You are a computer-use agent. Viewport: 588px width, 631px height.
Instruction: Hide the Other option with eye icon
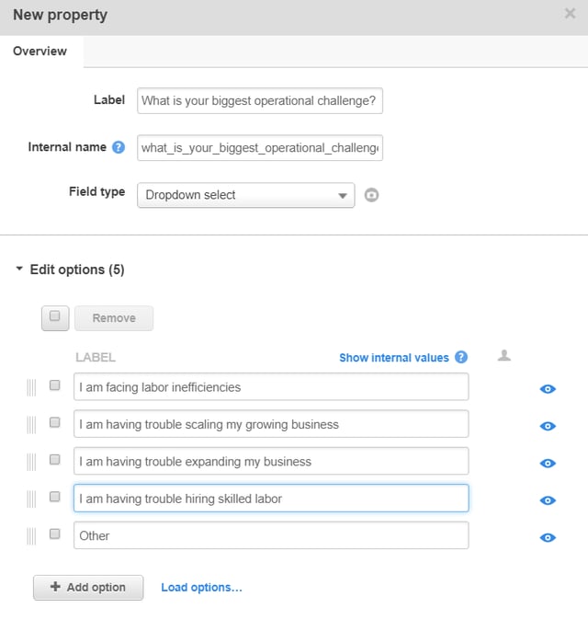(x=548, y=537)
